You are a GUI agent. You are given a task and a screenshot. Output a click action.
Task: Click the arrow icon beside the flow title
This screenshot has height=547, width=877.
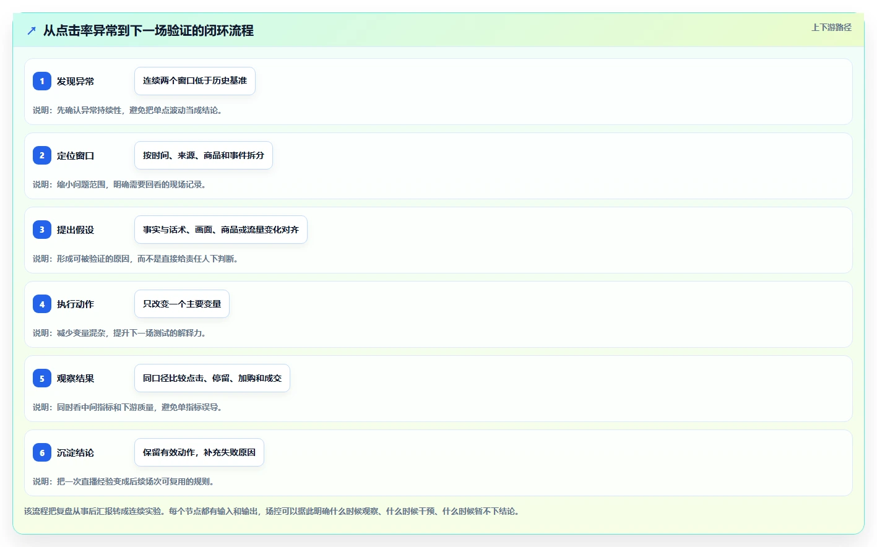pyautogui.click(x=32, y=30)
